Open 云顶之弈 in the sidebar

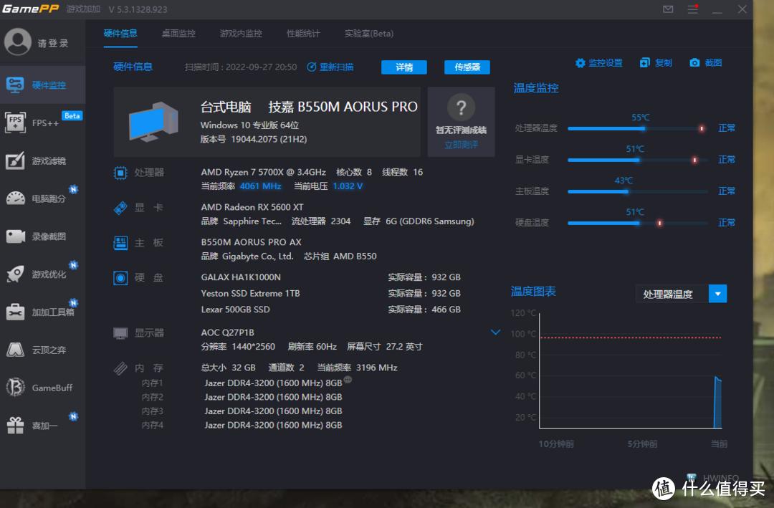42,350
